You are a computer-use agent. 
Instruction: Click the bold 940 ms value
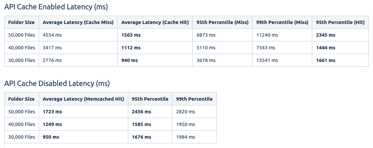tap(130, 60)
